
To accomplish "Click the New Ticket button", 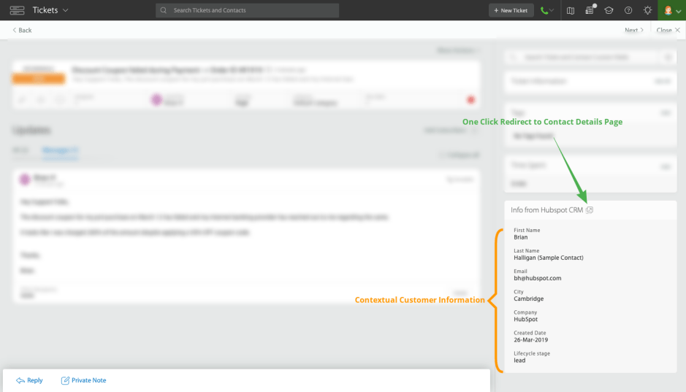I will click(x=510, y=10).
